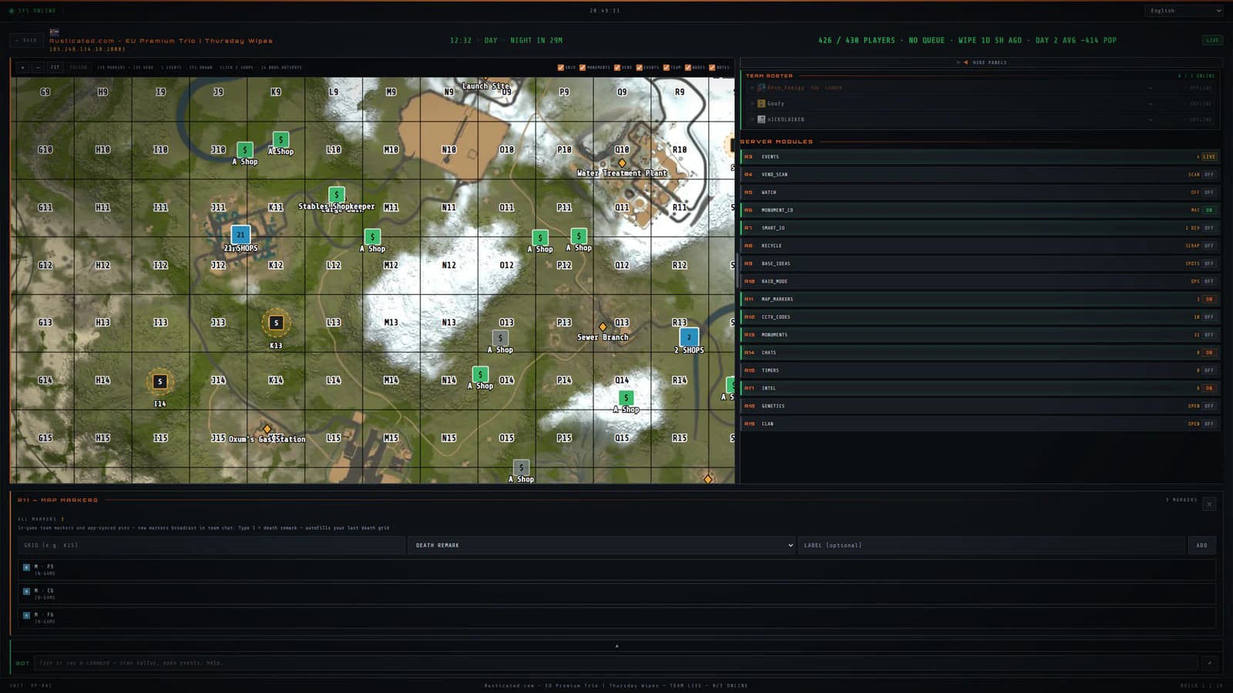Toggle the NOTES map layer checkbox
Image resolution: width=1233 pixels, height=693 pixels.
pyautogui.click(x=712, y=67)
